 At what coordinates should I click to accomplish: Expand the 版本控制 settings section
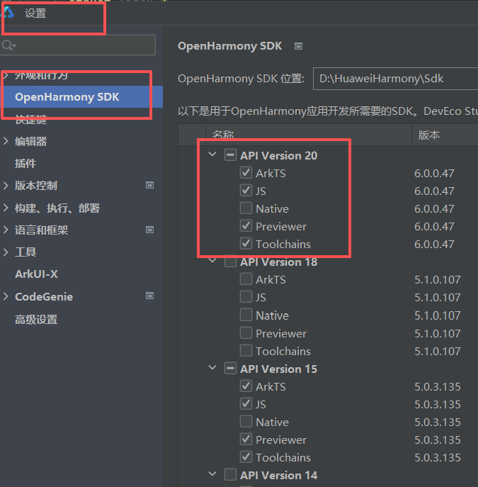pos(6,186)
